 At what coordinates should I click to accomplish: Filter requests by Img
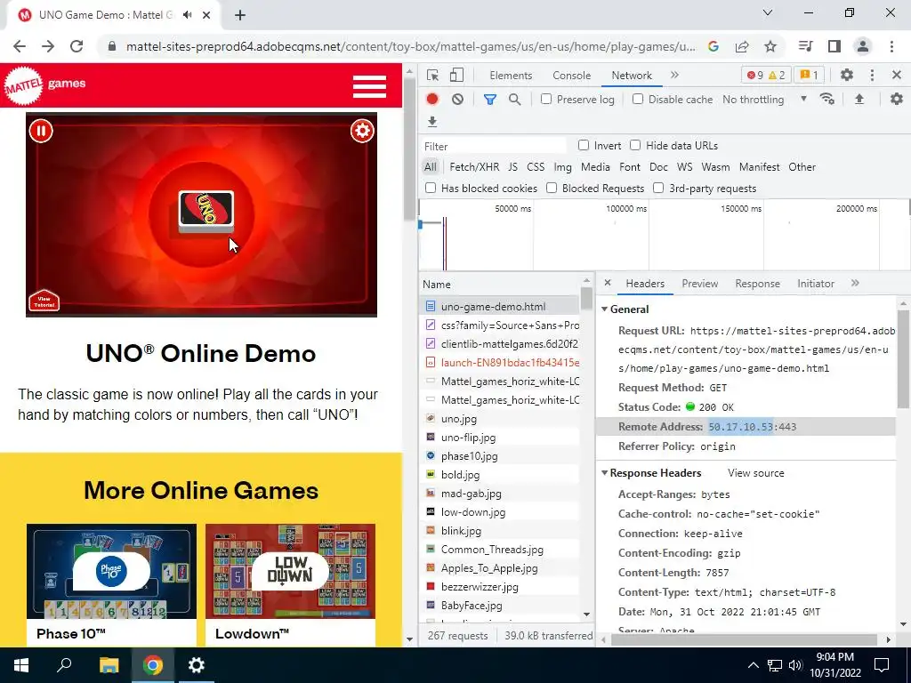point(562,167)
